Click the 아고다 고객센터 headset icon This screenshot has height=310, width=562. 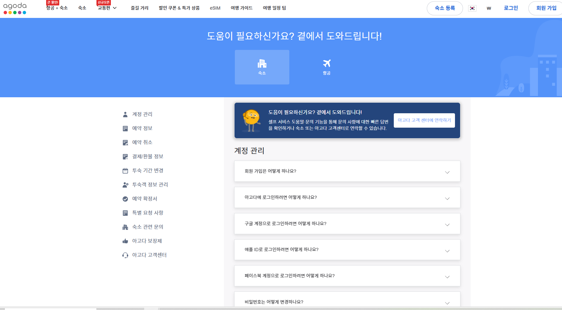[x=125, y=255]
